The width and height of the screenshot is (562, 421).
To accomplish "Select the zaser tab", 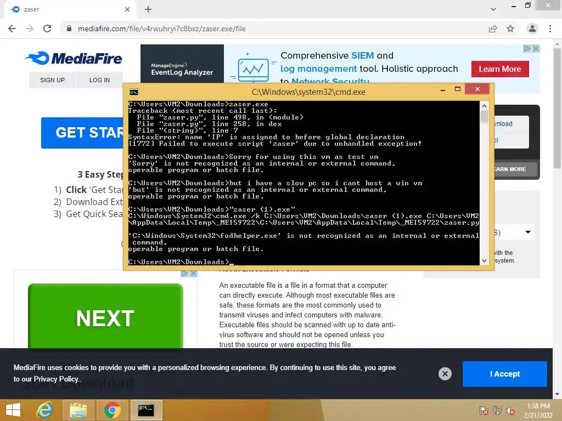I will (70, 9).
